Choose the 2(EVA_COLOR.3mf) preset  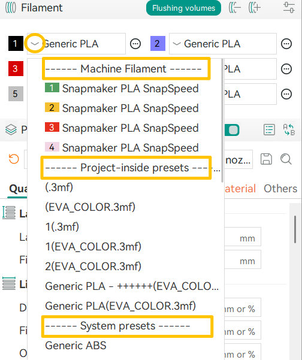click(93, 267)
